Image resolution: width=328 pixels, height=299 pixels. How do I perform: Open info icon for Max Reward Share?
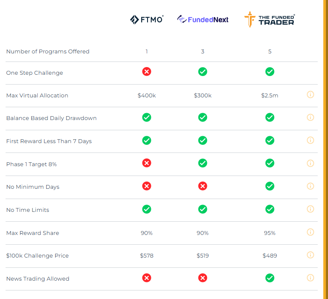310,232
